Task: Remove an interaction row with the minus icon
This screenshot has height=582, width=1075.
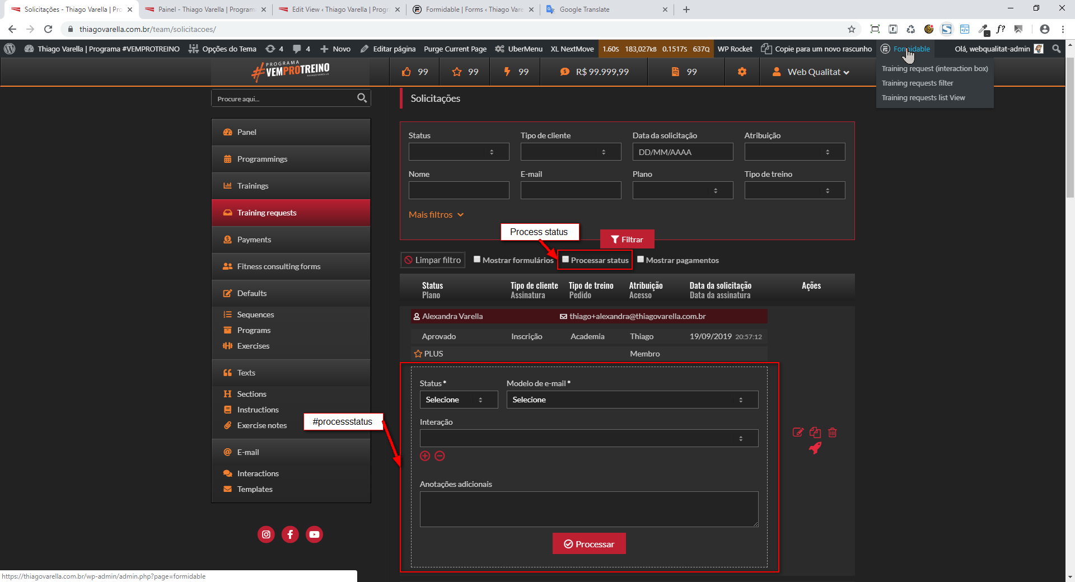Action: tap(440, 456)
